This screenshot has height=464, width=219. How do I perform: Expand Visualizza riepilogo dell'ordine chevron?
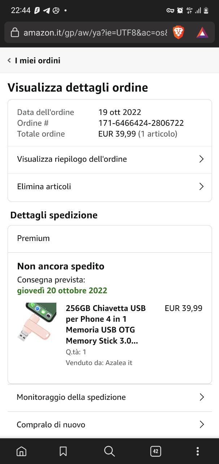tap(202, 159)
